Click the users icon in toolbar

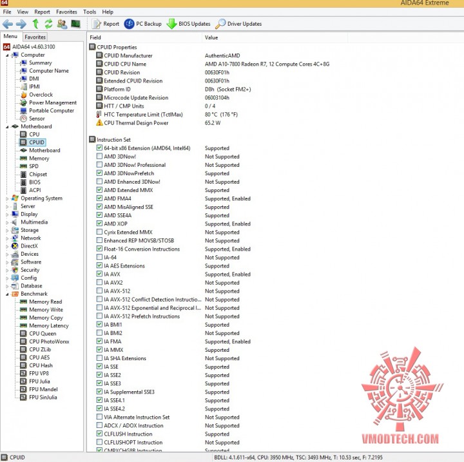[x=62, y=24]
